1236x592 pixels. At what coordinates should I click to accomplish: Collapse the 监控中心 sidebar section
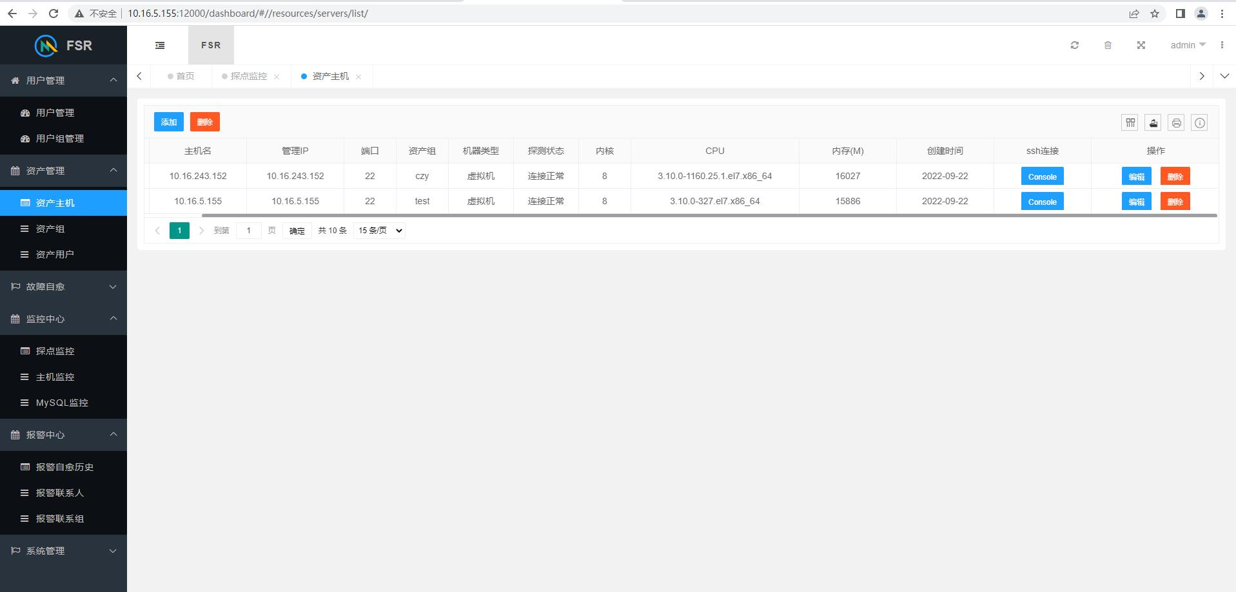pos(63,319)
